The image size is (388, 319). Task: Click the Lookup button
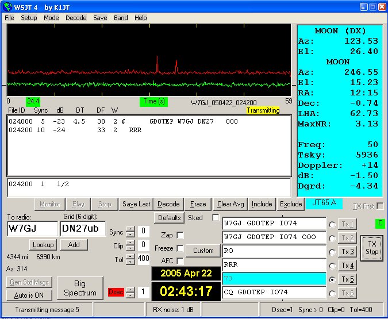tap(43, 245)
